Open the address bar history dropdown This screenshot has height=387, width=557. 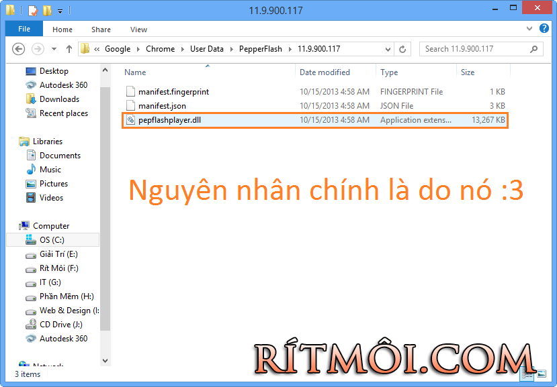[x=388, y=49]
